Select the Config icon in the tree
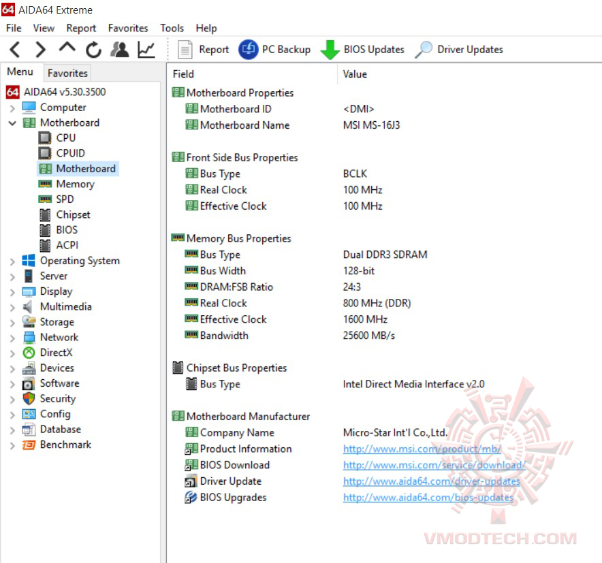The image size is (602, 563). 29,414
